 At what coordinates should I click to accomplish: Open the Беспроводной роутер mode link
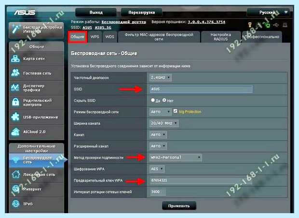click(123, 22)
